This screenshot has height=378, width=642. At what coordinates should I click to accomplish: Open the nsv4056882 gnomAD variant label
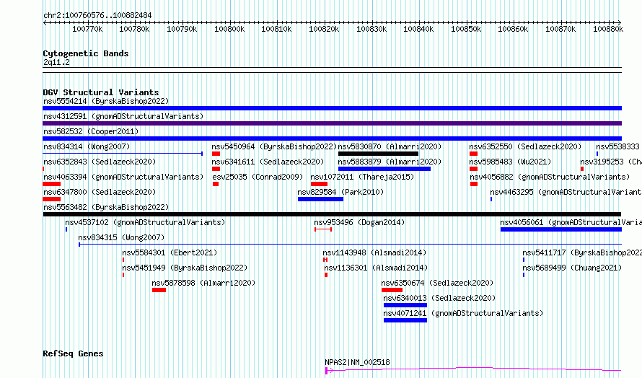click(550, 177)
